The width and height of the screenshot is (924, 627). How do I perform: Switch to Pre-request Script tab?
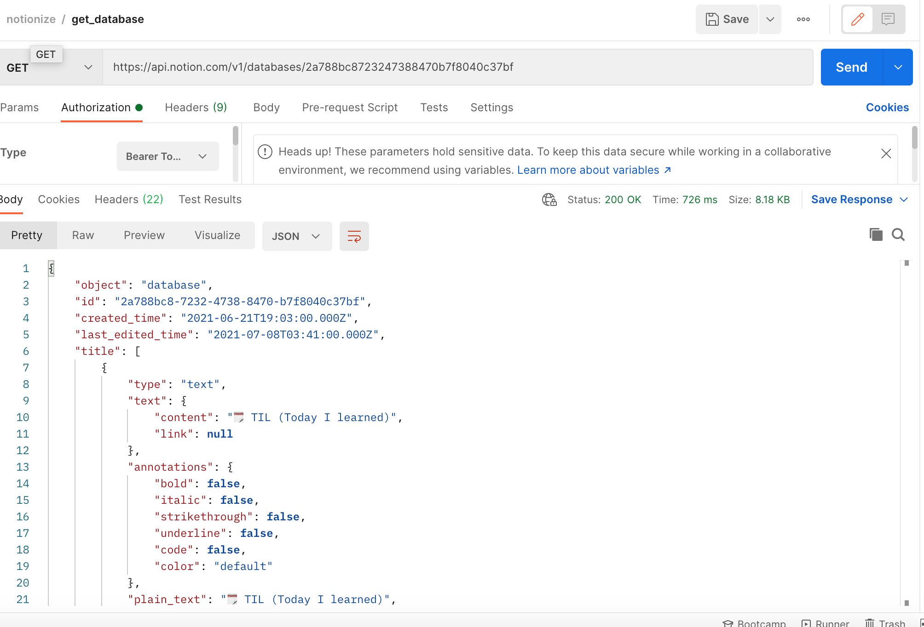350,108
